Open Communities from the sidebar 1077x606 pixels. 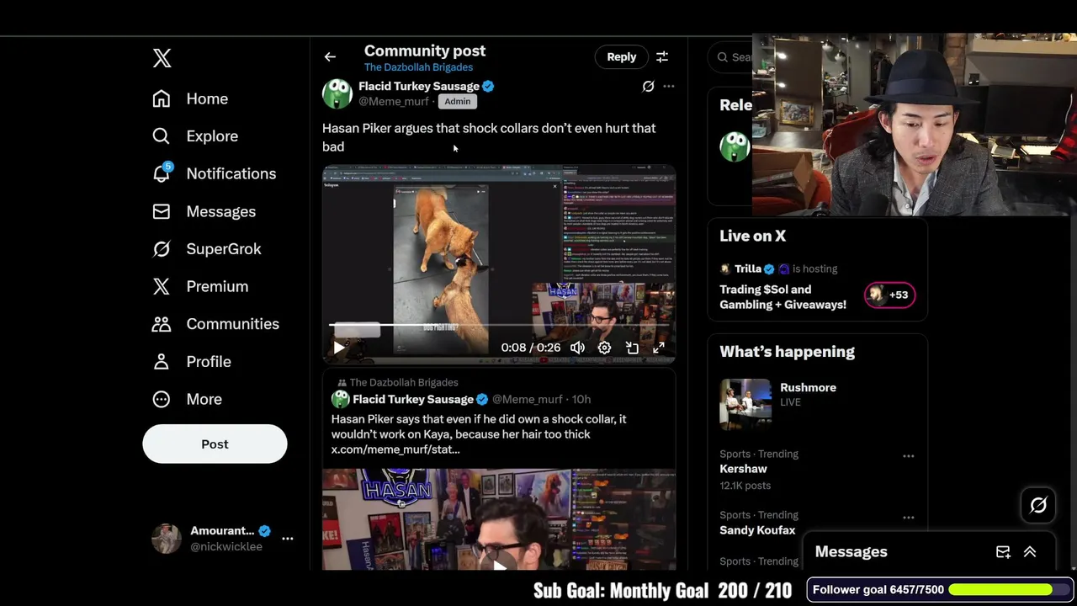(215, 324)
